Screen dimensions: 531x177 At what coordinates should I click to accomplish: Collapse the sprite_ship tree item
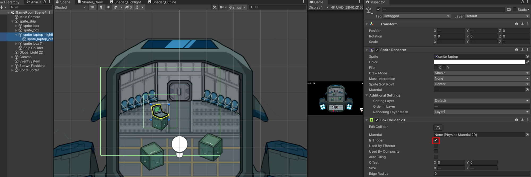[x=12, y=21]
